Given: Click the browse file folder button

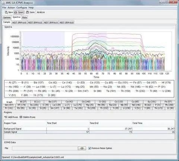Looking at the screenshot, I should (x=82, y=148).
